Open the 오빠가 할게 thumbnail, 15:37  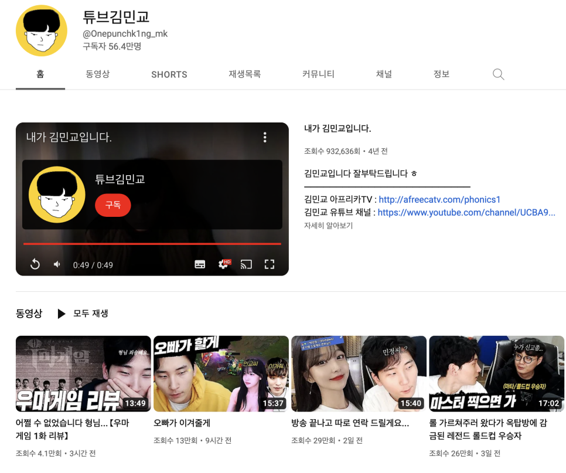[221, 374]
